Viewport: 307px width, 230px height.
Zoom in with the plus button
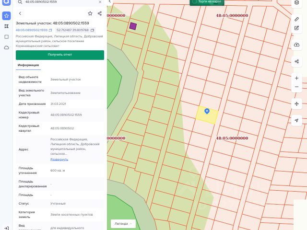pos(296,78)
